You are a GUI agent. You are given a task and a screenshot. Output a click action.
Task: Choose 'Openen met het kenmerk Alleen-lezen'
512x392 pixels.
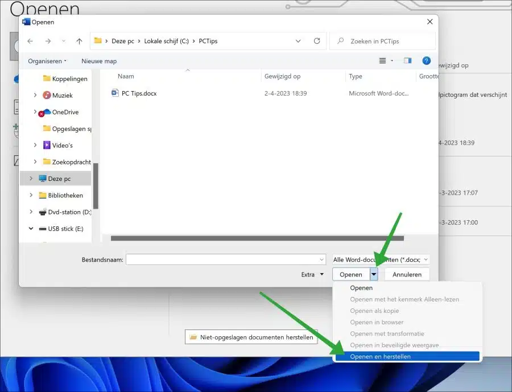point(407,299)
